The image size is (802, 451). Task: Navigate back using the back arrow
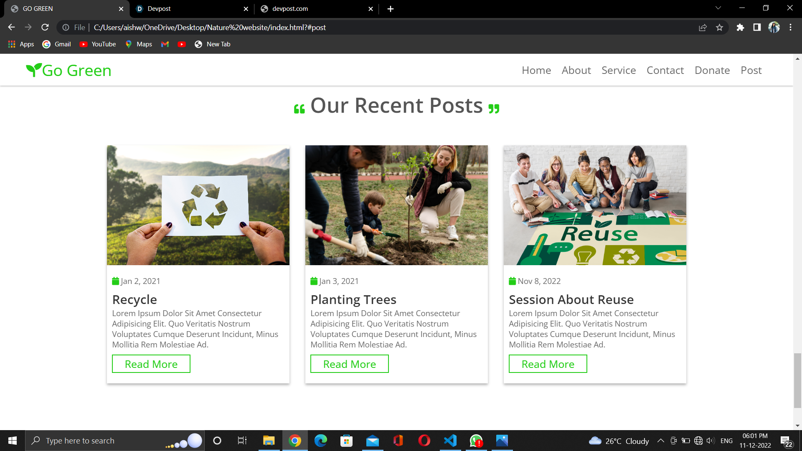tap(11, 28)
